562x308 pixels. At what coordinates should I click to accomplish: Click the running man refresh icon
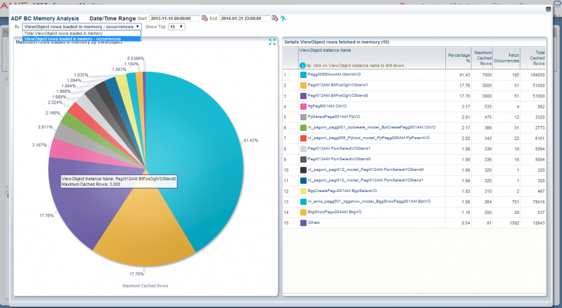click(283, 18)
